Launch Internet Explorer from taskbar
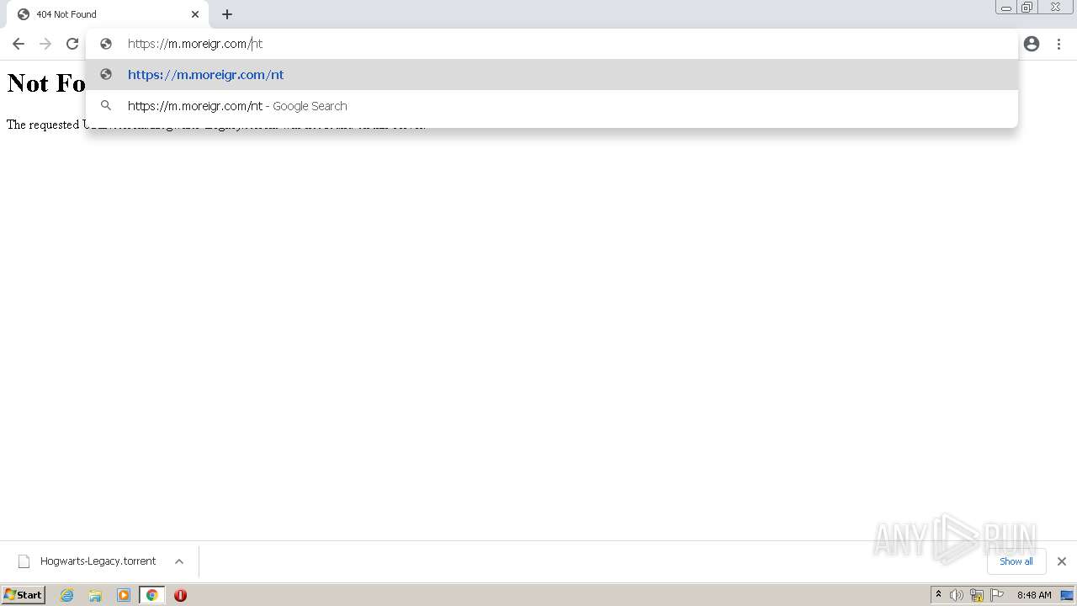Viewport: 1077px width, 606px height. coord(67,595)
